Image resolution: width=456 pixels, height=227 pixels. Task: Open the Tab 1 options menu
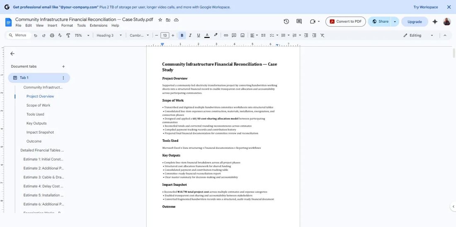(63, 78)
